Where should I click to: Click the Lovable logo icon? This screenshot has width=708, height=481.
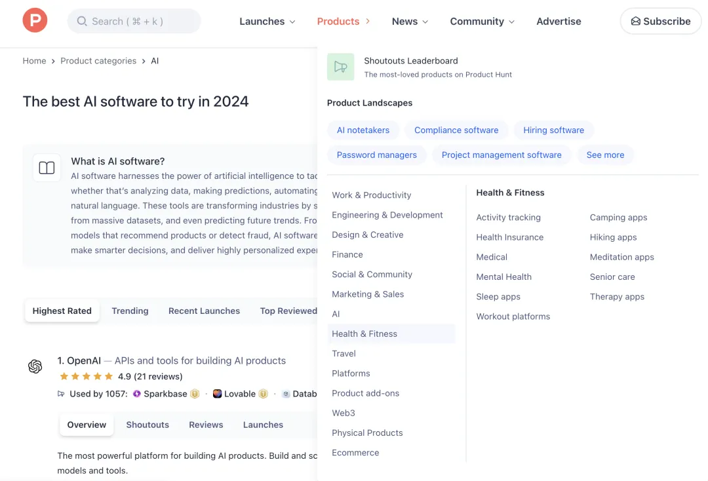[x=217, y=393]
